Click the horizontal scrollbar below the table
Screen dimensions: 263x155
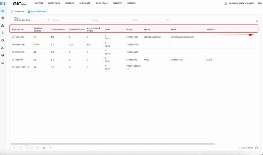(113, 144)
